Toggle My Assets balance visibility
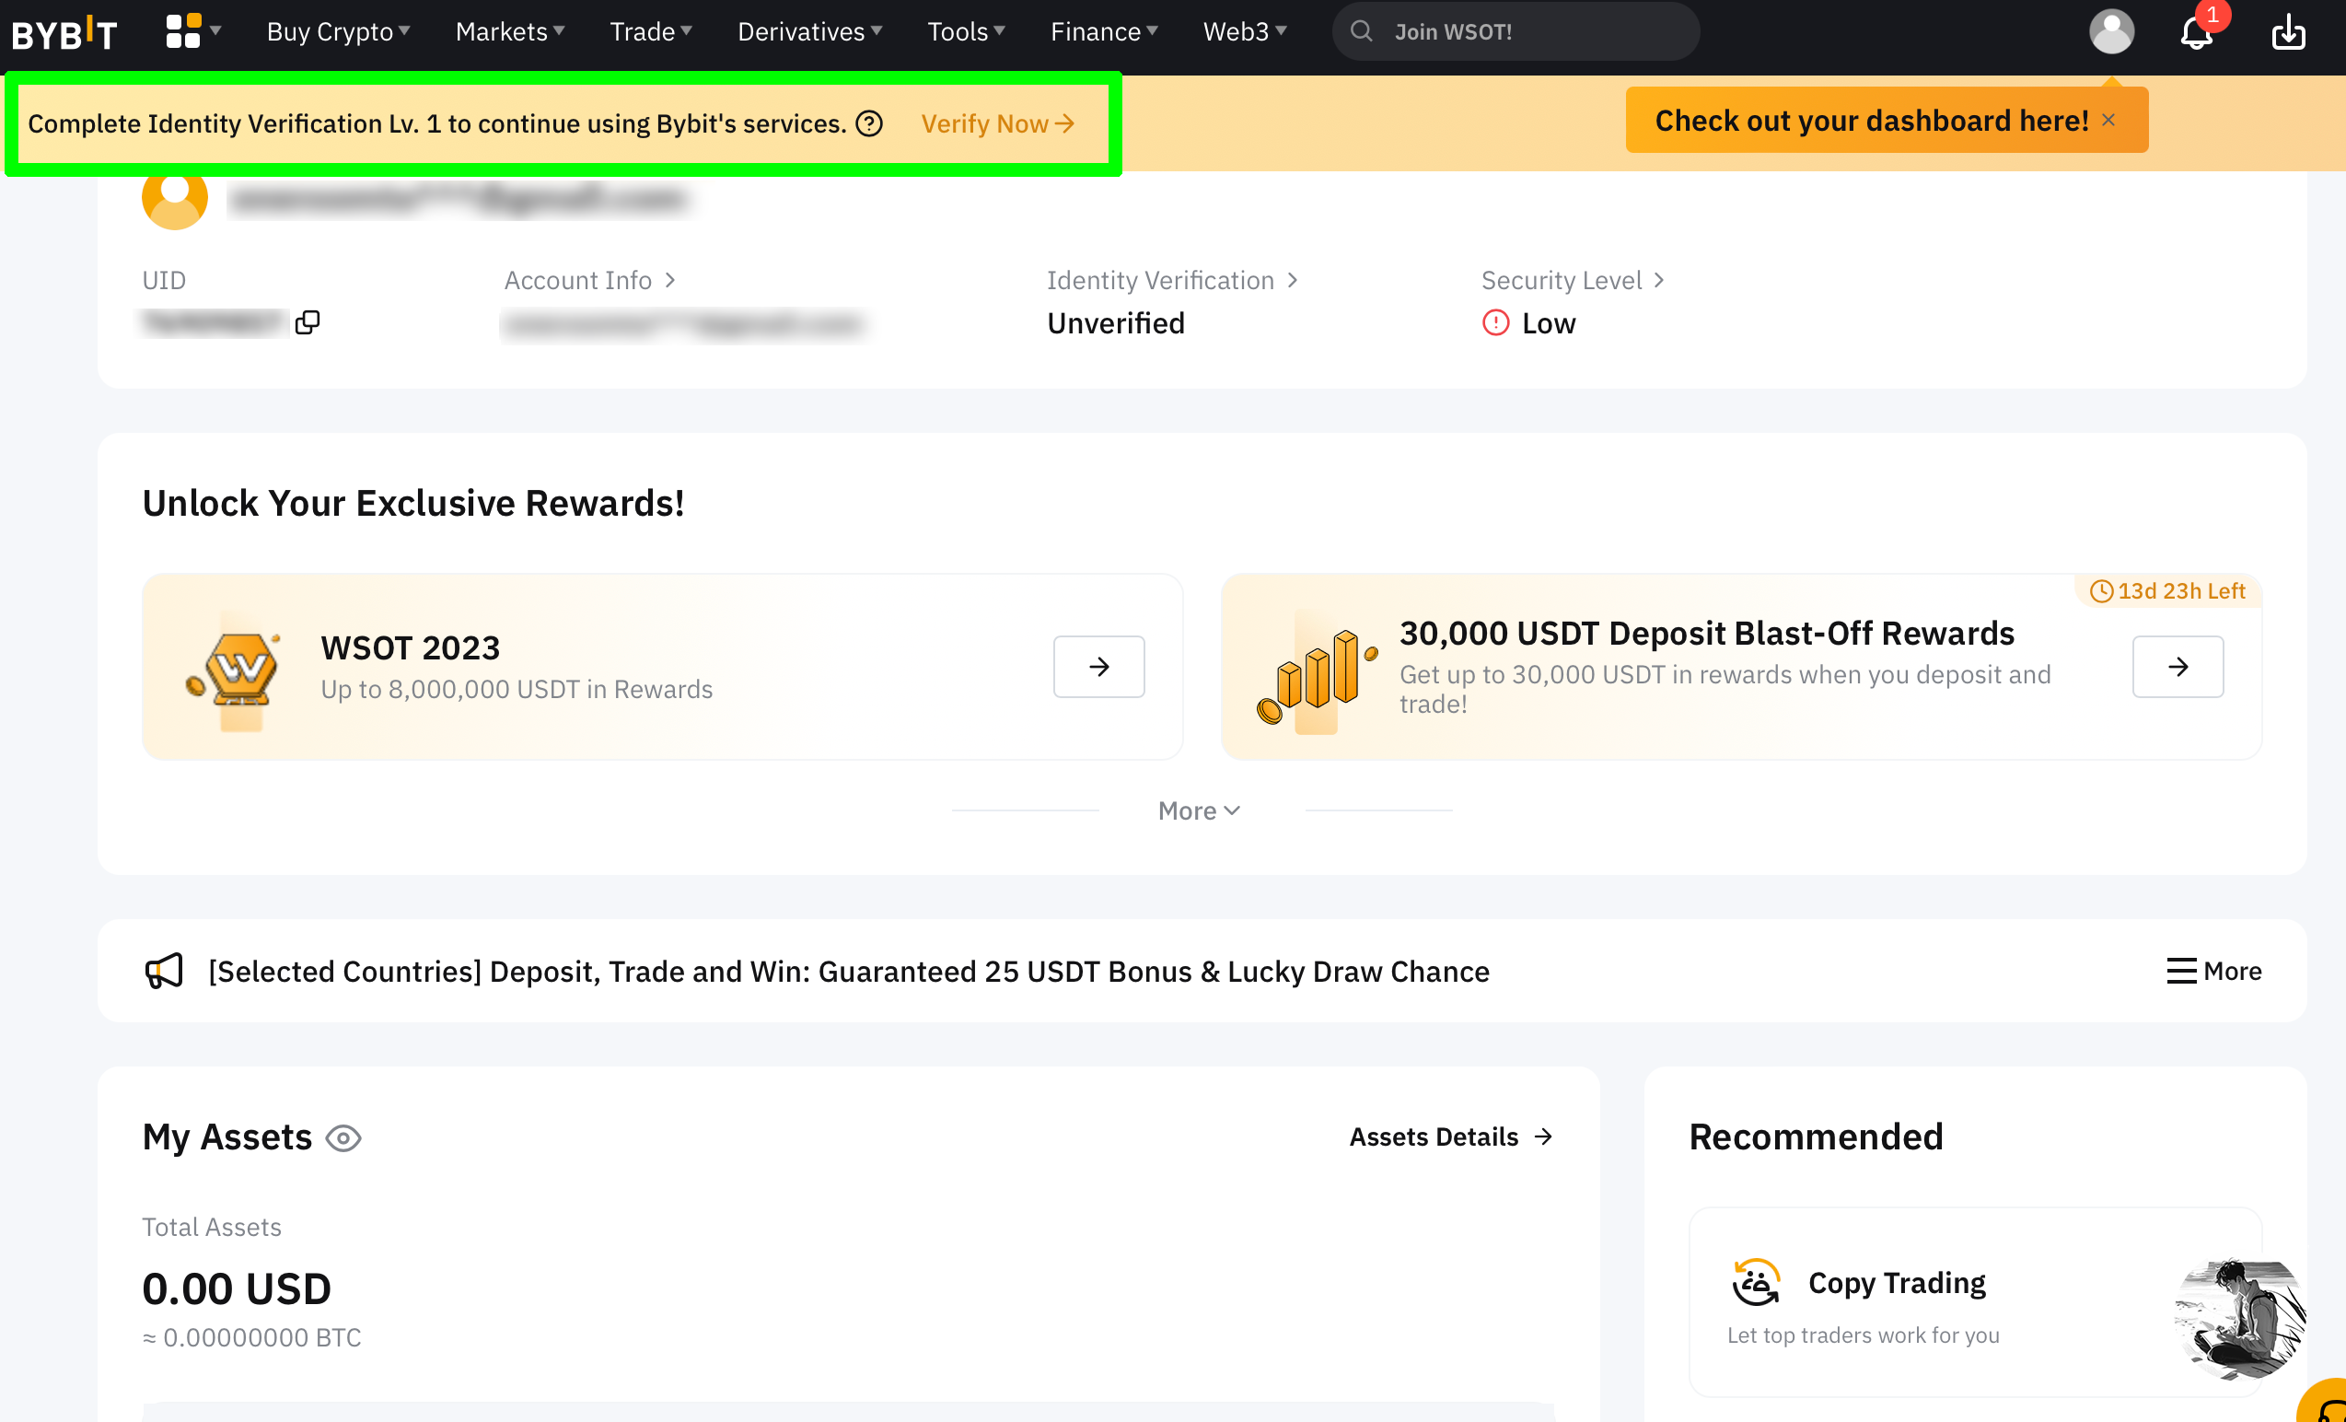The image size is (2346, 1422). [343, 1137]
